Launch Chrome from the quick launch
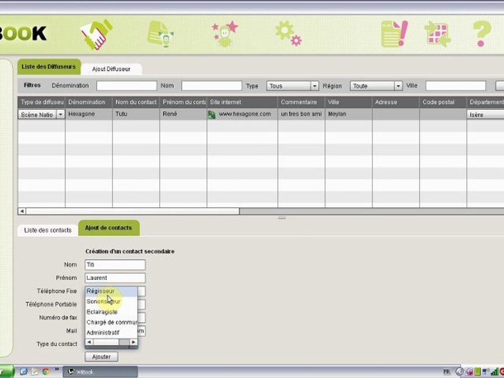This screenshot has height=378, width=504. click(46, 372)
